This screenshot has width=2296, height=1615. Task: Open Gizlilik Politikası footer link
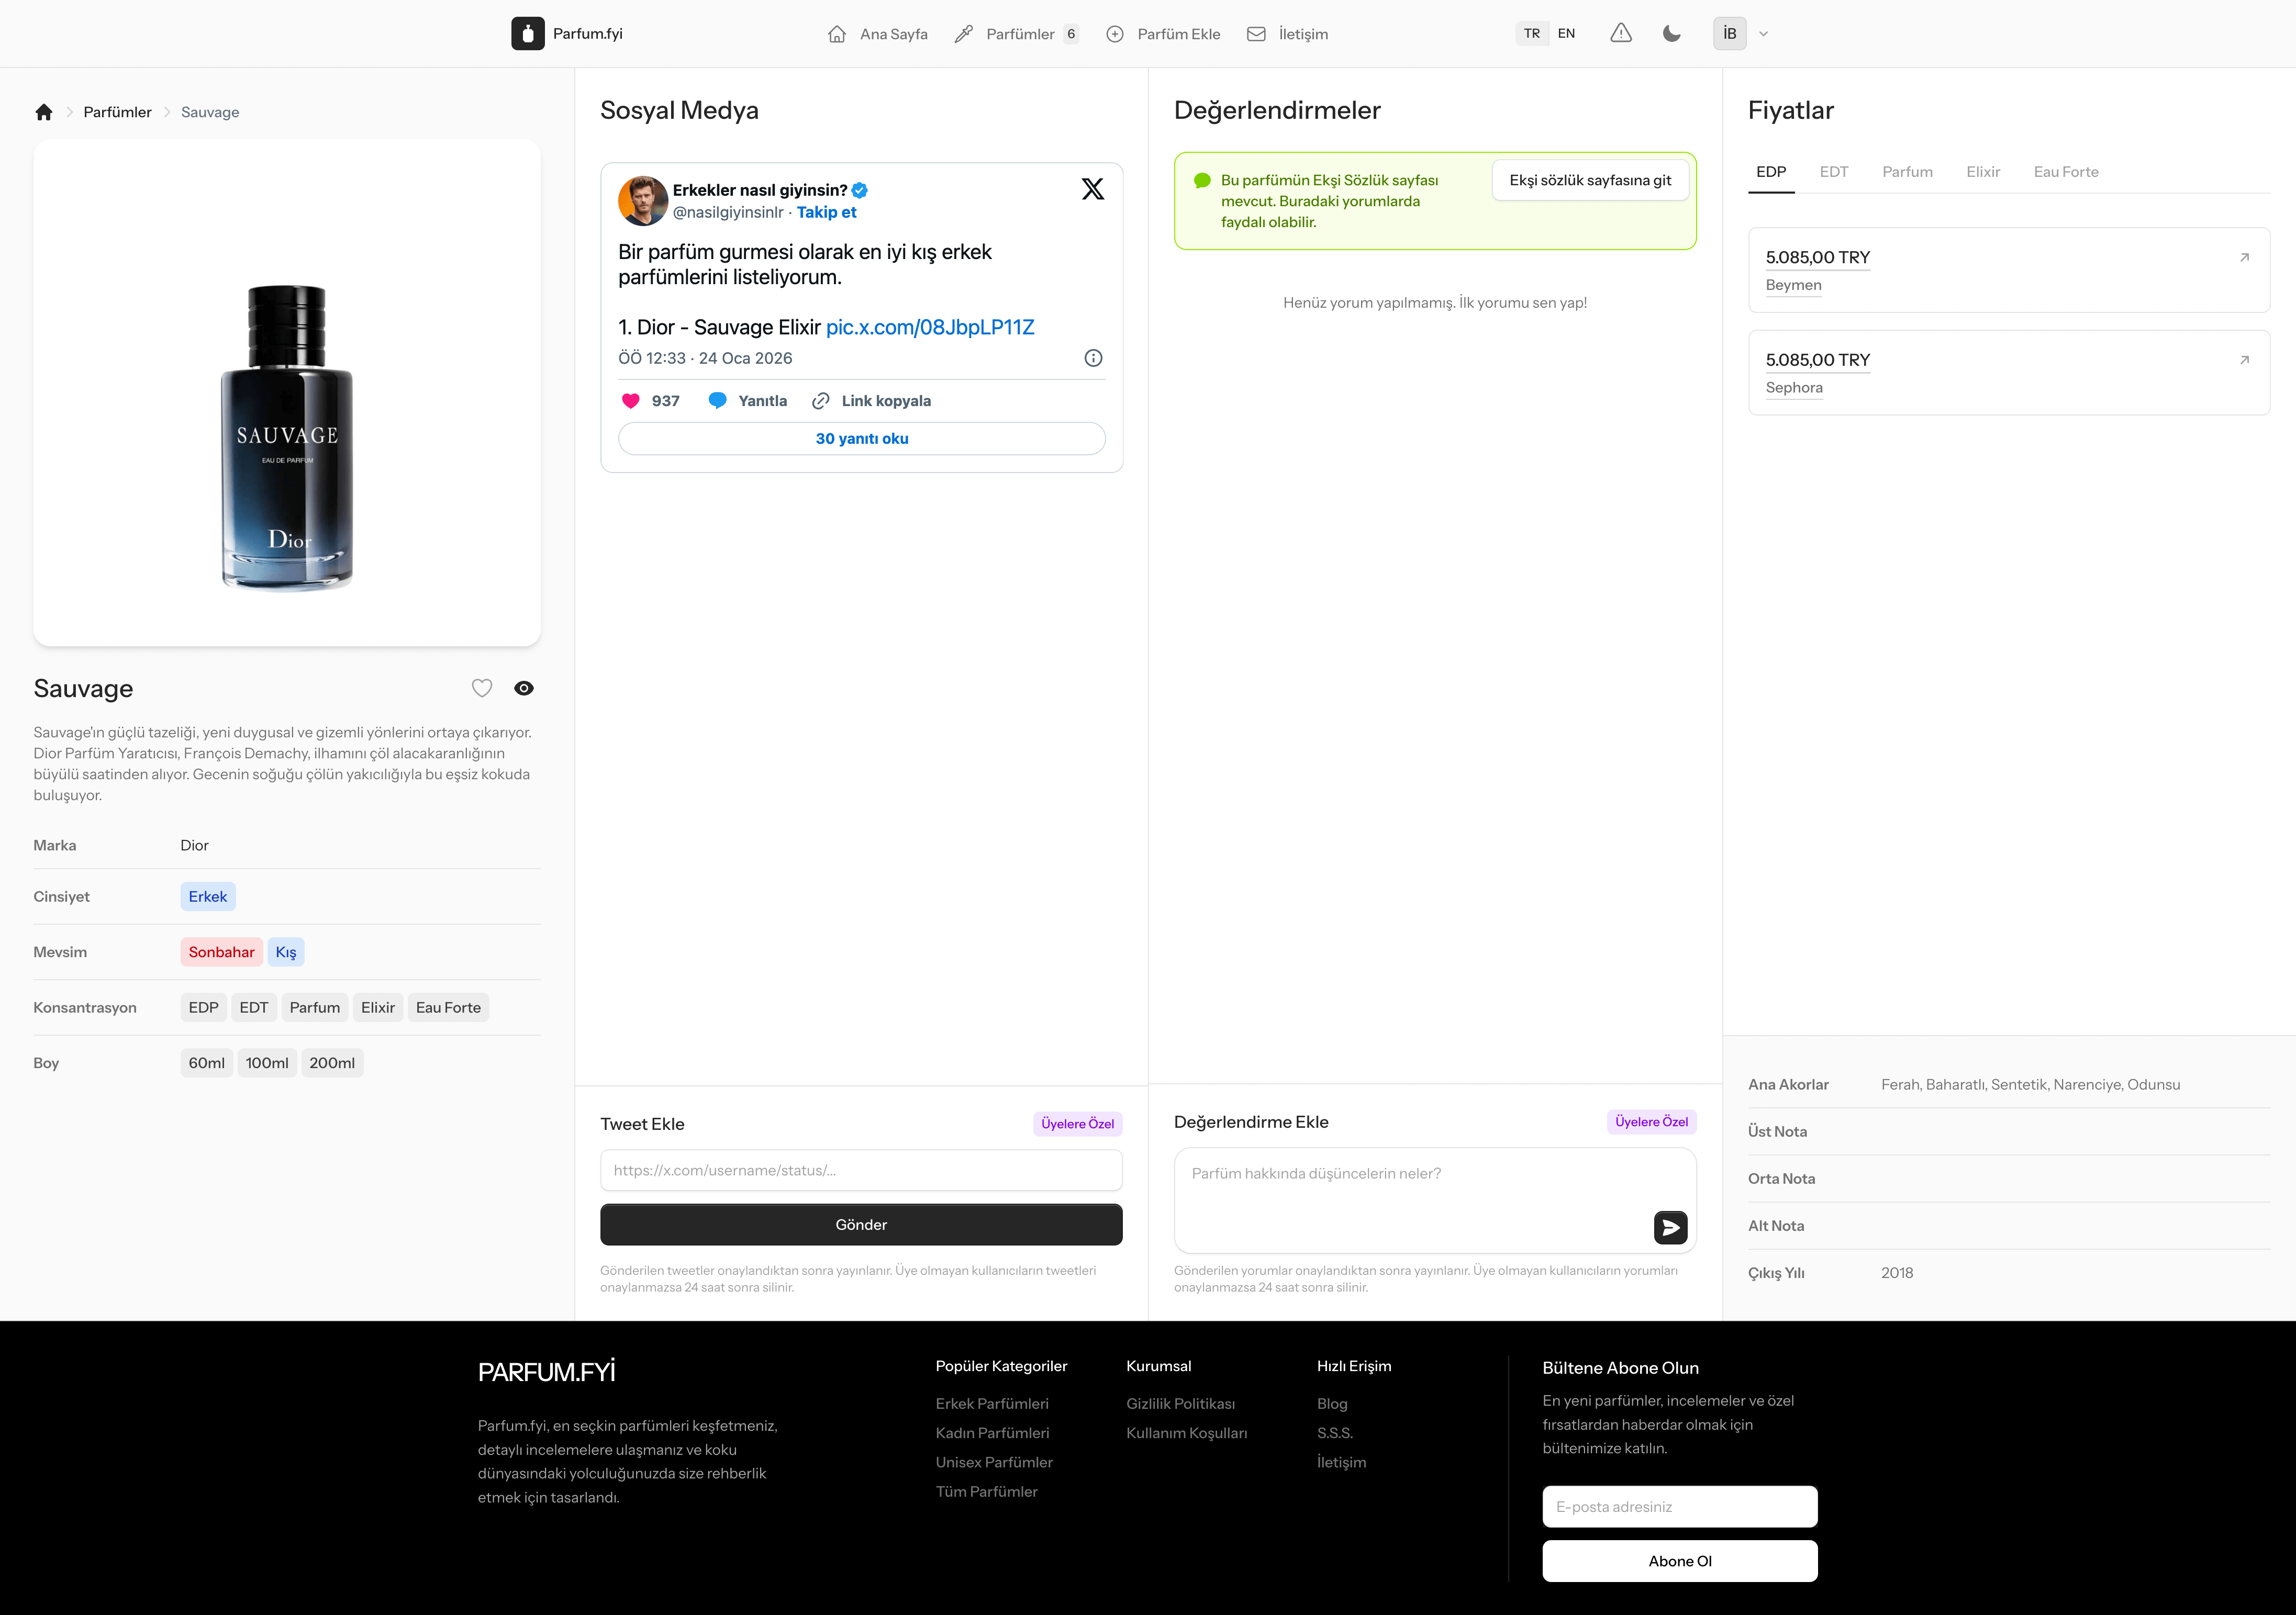(x=1180, y=1404)
